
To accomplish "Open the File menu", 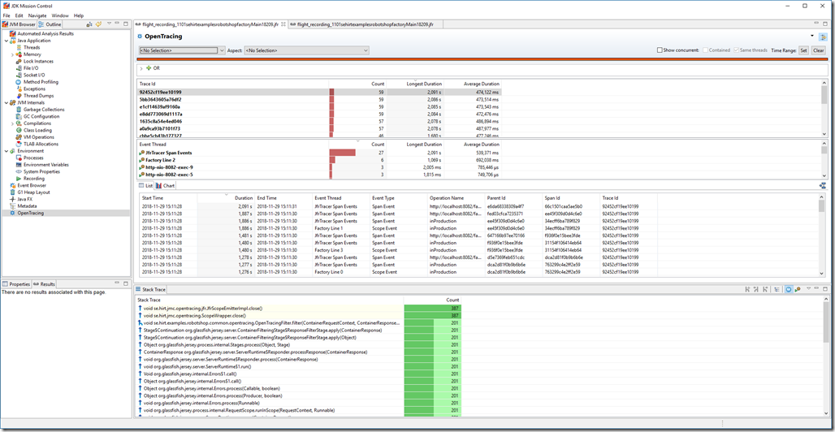I will (6, 16).
